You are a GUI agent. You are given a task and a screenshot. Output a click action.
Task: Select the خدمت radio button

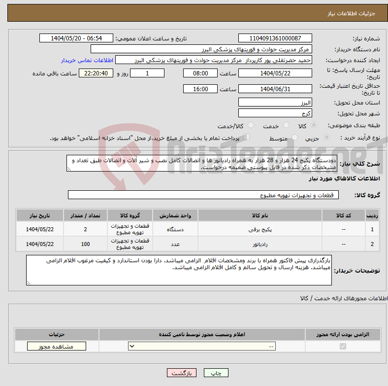286,125
